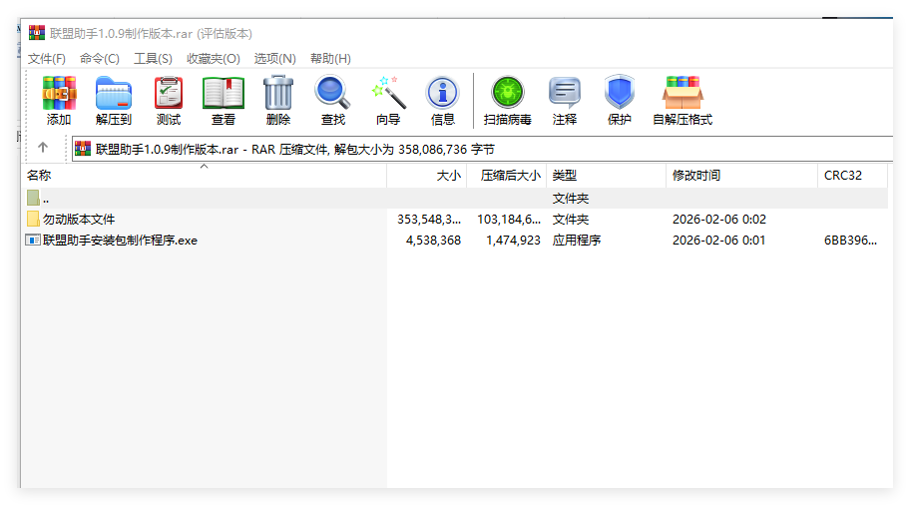Click the 删除 (Delete) trash icon

coord(278,93)
